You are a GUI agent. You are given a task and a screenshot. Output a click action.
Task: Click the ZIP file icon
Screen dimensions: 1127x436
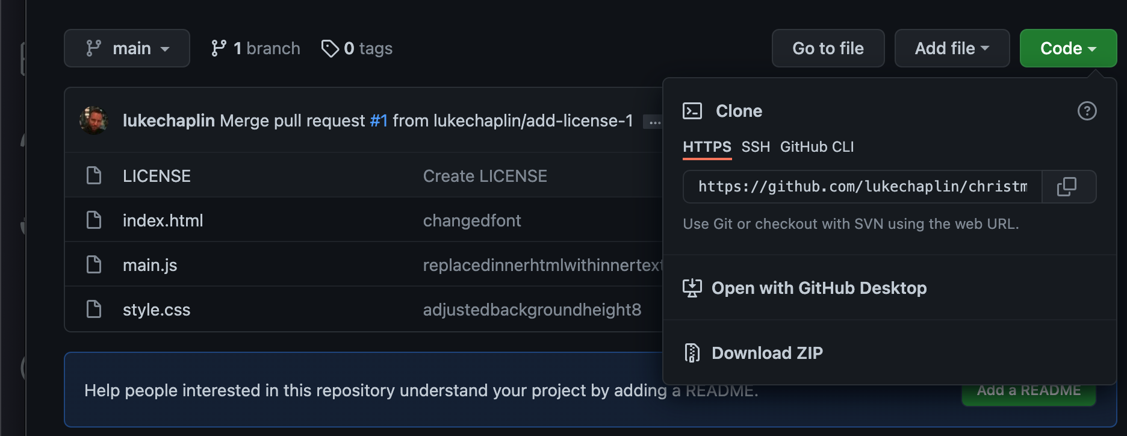coord(692,353)
